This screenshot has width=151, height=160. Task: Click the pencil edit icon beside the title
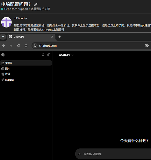click(x=35, y=4)
